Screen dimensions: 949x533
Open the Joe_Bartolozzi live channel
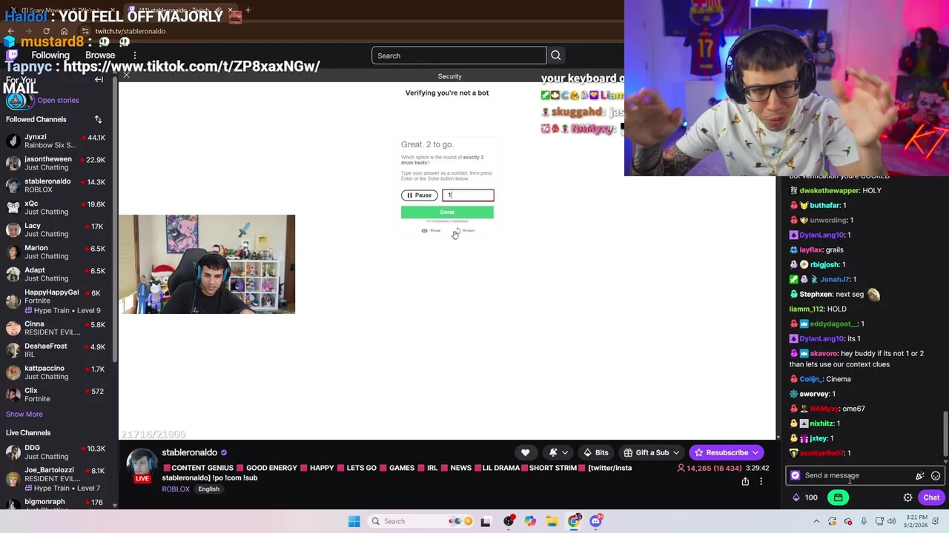coord(56,478)
